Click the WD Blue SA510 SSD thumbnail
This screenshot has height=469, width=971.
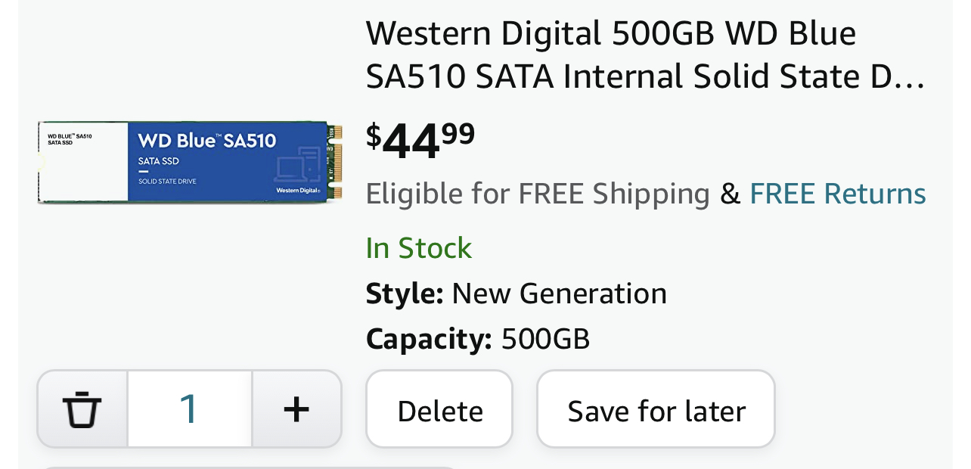(x=190, y=161)
